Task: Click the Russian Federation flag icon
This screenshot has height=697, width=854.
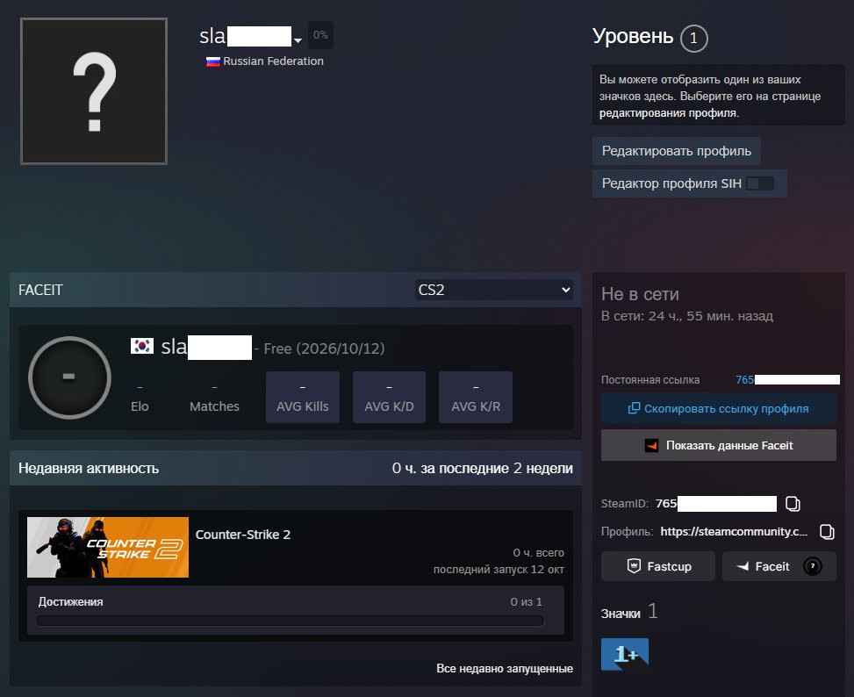Action: 213,61
